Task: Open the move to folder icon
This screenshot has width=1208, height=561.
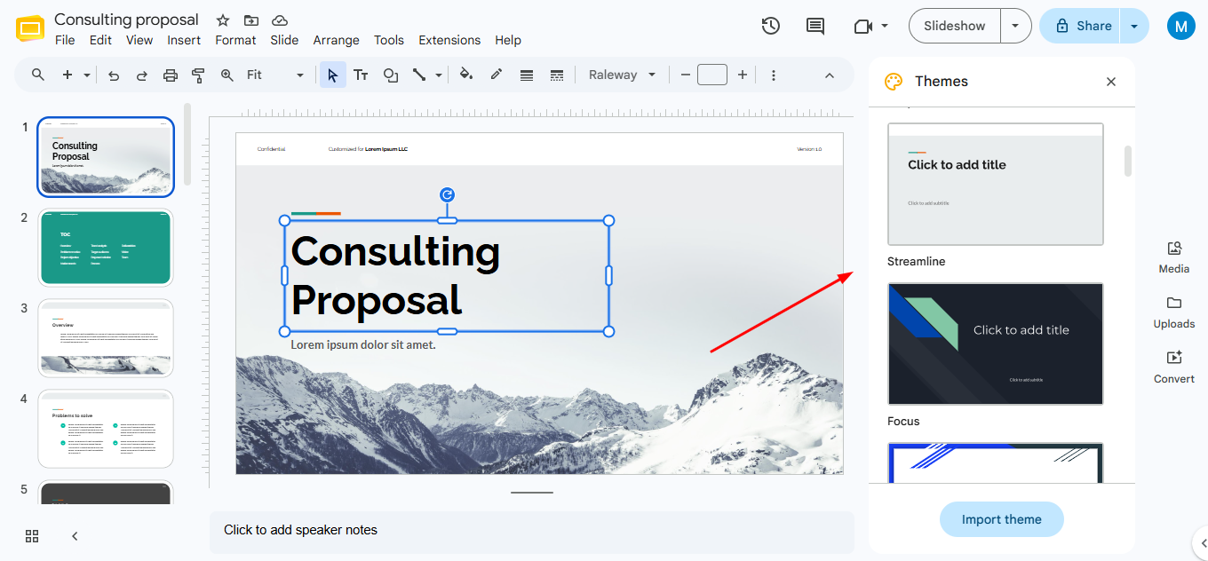Action: pyautogui.click(x=251, y=20)
